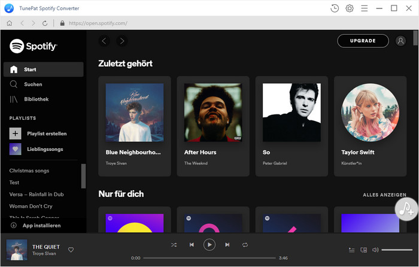Screen dimensions: 419x267
Task: Click the main page vertical scrollbar
Action: pos(415,38)
